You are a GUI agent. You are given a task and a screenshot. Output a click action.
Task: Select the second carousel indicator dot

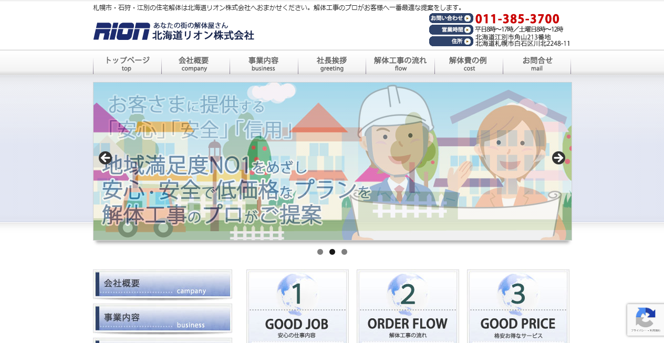(332, 252)
